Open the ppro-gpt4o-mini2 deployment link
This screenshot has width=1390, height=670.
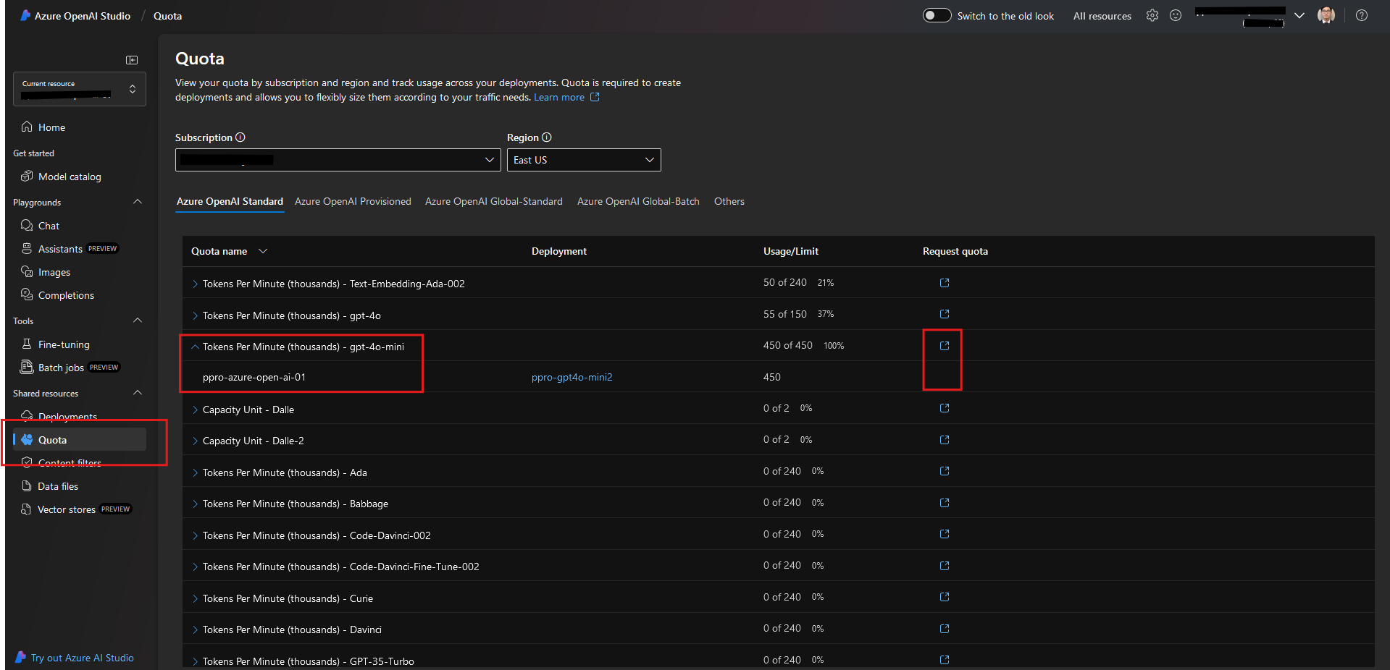point(572,377)
